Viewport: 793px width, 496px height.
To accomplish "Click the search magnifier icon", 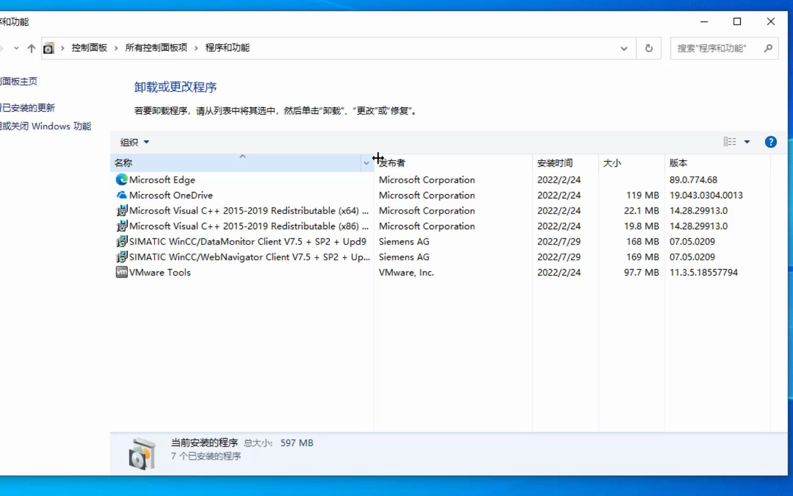I will pyautogui.click(x=768, y=48).
